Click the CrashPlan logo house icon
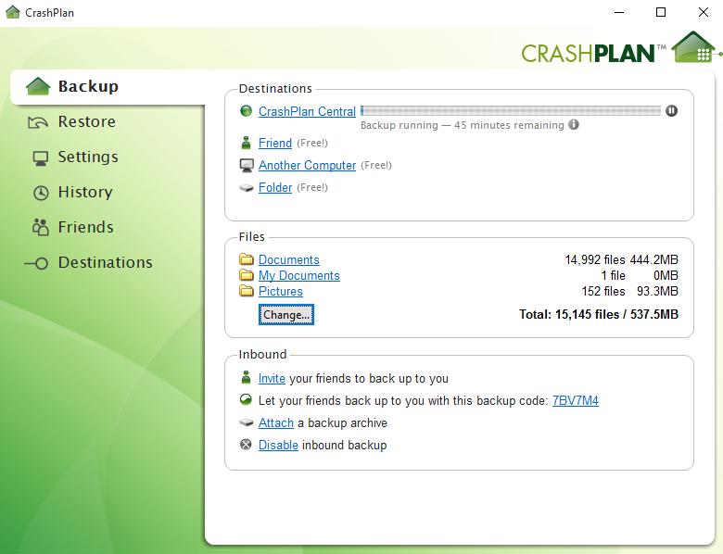 click(x=694, y=46)
